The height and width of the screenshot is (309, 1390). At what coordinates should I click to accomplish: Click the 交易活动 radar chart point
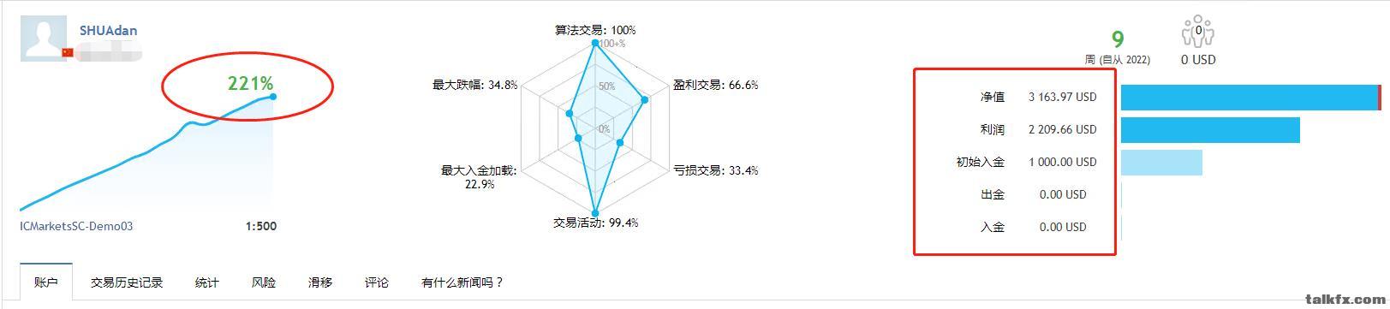(x=595, y=214)
